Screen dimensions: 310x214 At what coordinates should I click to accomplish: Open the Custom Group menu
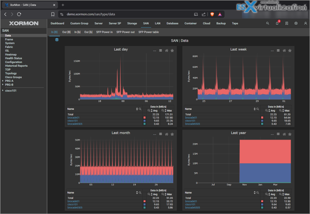point(79,23)
